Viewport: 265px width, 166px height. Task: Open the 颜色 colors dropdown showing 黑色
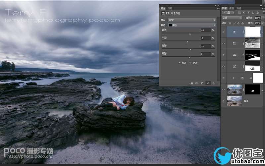coord(192,25)
